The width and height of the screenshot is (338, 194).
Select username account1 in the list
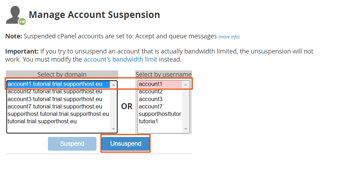pyautogui.click(x=151, y=84)
